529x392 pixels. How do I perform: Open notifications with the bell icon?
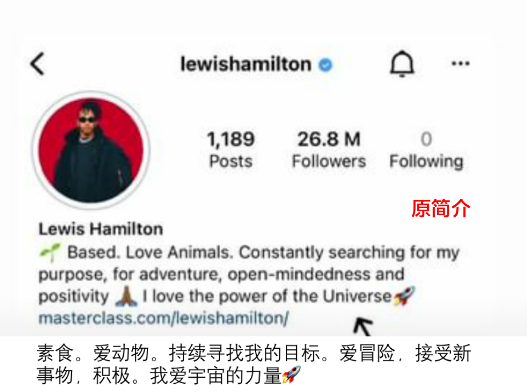(401, 64)
